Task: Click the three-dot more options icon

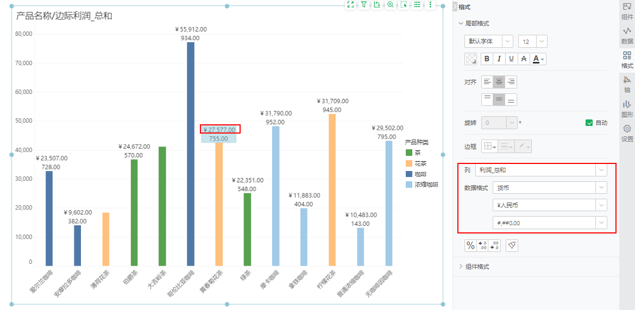Action: point(430,4)
